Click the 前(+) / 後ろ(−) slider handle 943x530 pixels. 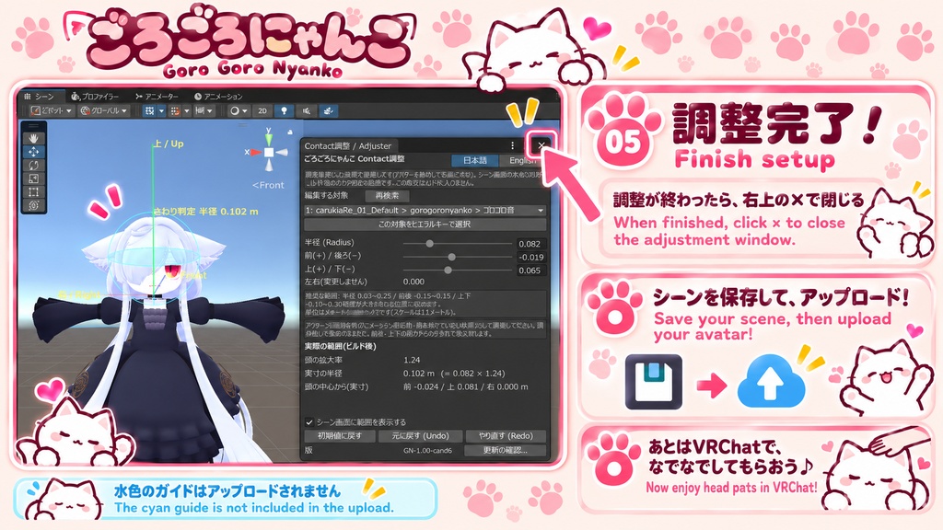[451, 257]
